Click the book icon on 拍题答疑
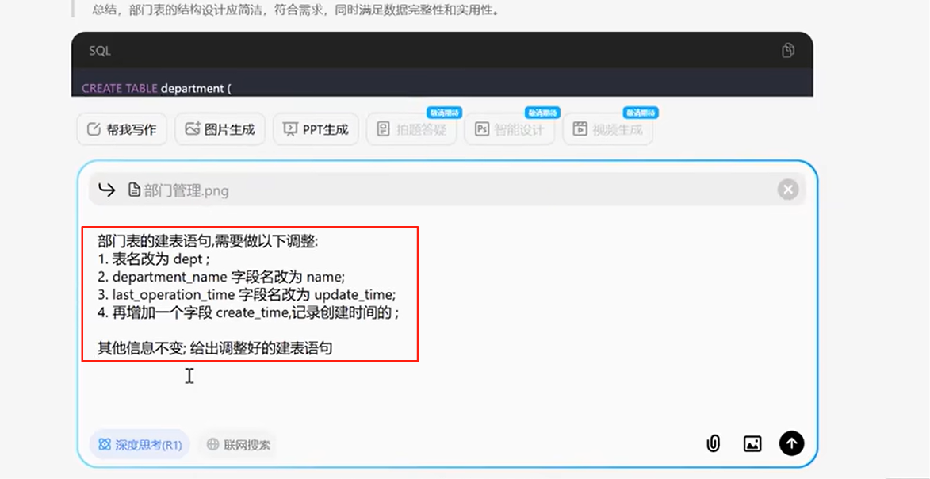The width and height of the screenshot is (930, 479). click(383, 129)
